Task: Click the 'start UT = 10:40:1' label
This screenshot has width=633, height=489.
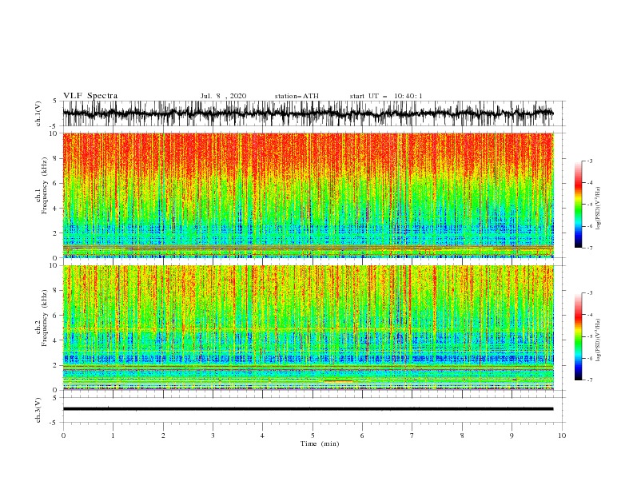Action: pos(386,96)
